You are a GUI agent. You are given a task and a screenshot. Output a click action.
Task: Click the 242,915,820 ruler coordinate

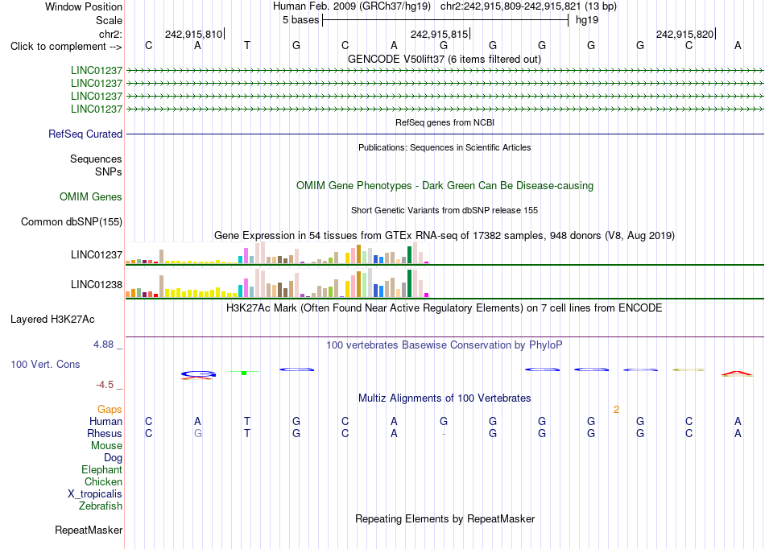(684, 34)
